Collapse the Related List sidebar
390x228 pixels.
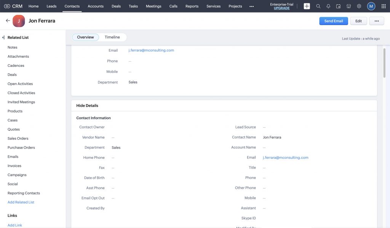click(3, 38)
